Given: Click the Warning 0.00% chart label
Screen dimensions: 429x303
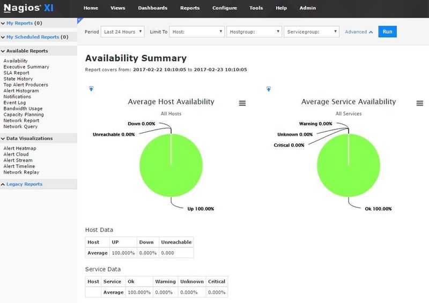Looking at the screenshot, I should click(315, 124).
